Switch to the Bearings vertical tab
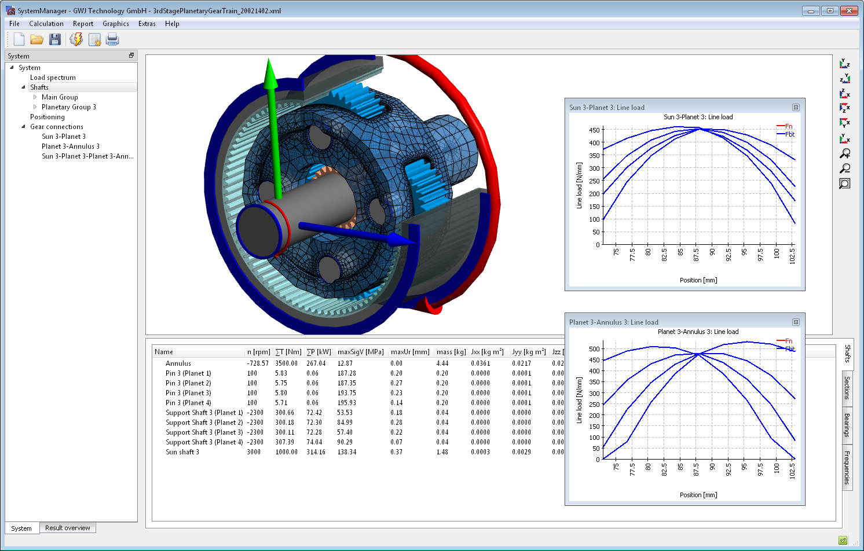Viewport: 864px width, 551px height. pyautogui.click(x=847, y=425)
